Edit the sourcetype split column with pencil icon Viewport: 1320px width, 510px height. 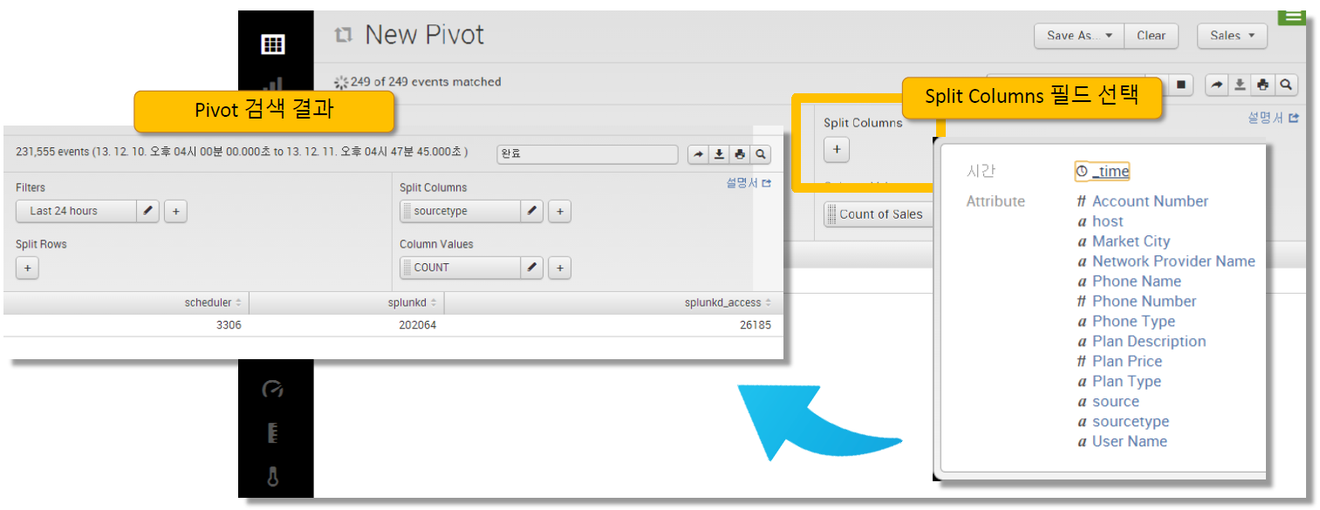(531, 211)
